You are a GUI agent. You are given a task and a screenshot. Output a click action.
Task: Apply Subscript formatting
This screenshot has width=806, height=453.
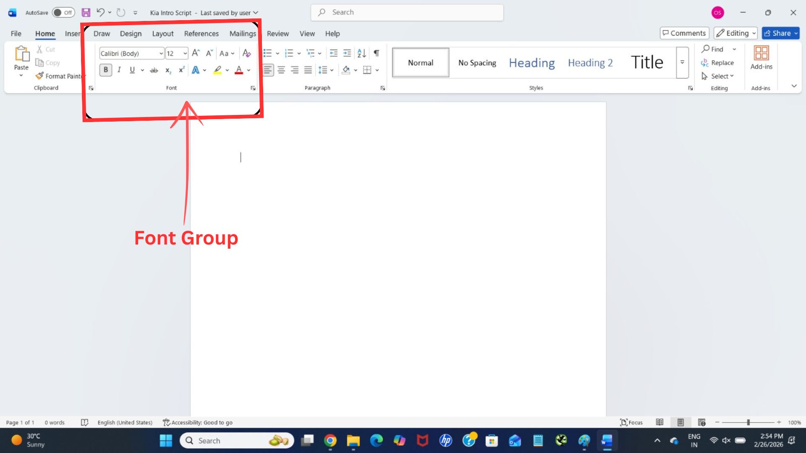[167, 70]
